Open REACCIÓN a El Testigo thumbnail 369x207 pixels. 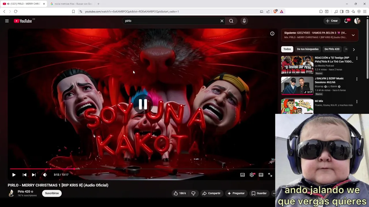click(x=297, y=65)
